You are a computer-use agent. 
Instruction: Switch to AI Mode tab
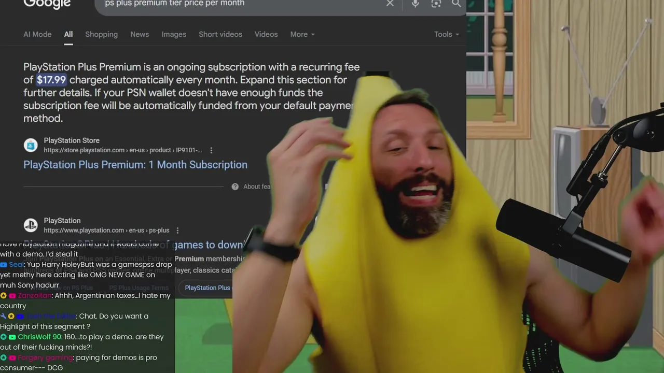[x=37, y=34]
